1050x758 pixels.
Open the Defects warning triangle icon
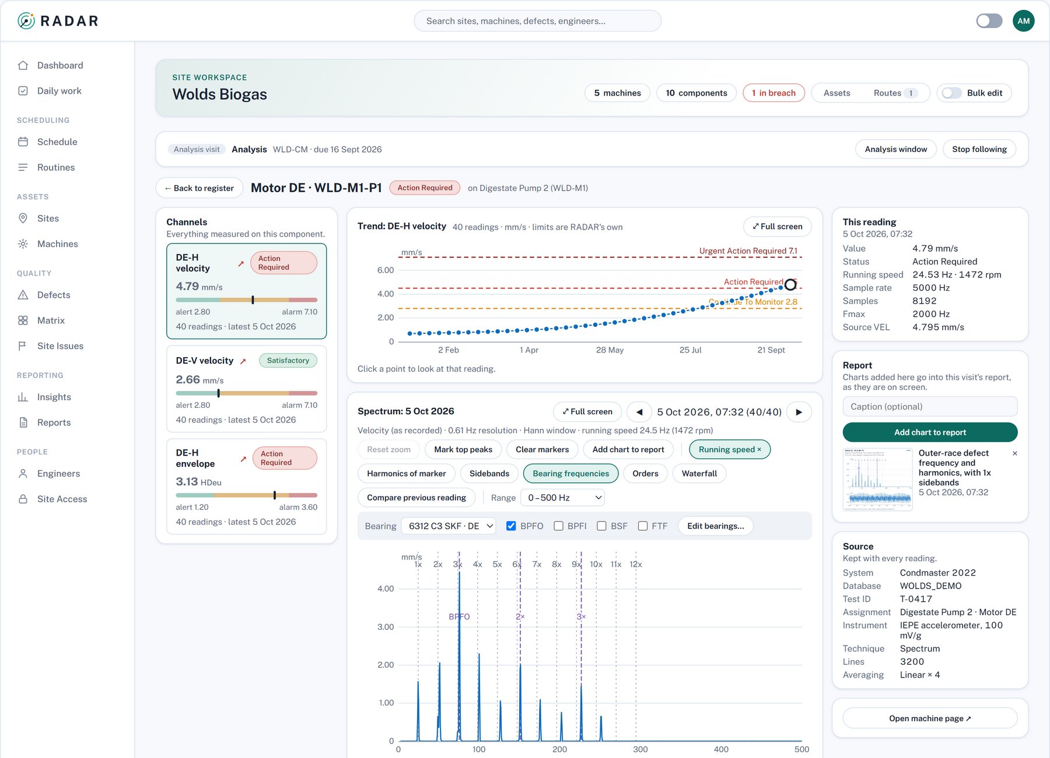(23, 295)
